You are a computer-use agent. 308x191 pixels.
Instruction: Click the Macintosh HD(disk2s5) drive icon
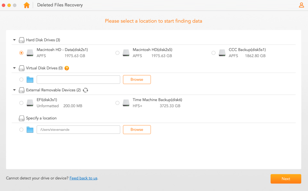click(x=126, y=53)
